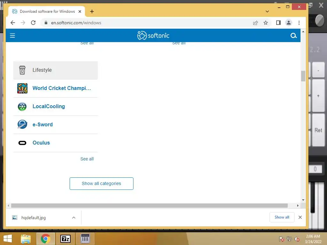Click the vertical scrollbar thumb
Image resolution: width=327 pixels, height=245 pixels.
pyautogui.click(x=303, y=76)
